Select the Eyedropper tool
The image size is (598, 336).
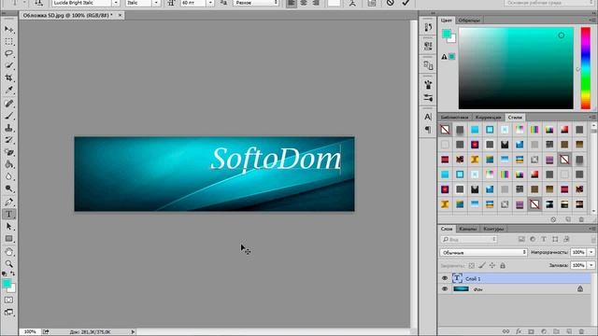[8, 90]
